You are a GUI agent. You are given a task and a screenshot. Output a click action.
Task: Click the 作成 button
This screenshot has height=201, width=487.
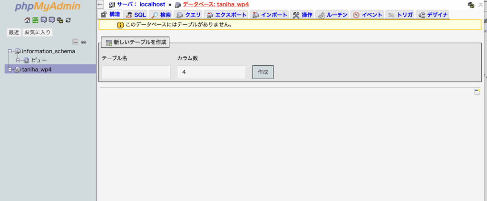(263, 72)
